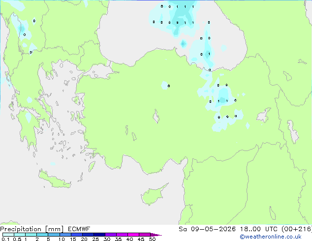
Task: Select the dark navy 25–30 mm swatch
Action: (99, 235)
